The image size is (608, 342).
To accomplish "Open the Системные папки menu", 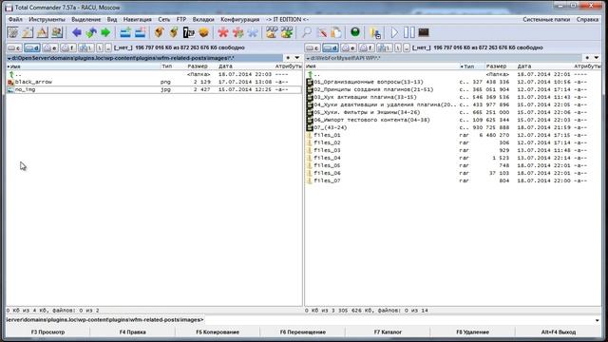I will click(546, 19).
